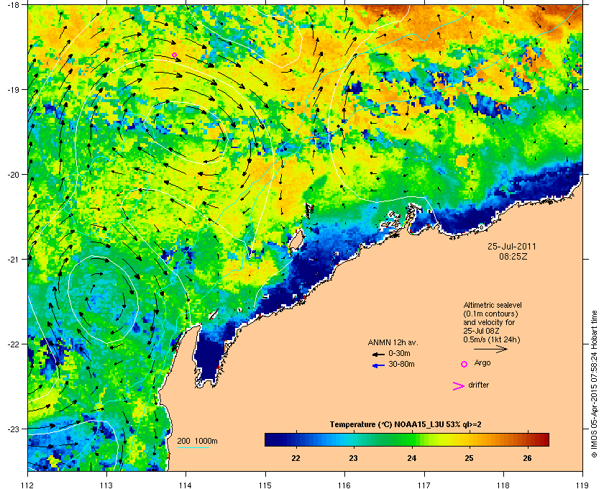Click the cyan 200 1000m depth contour line sample
The width and height of the screenshot is (604, 489).
click(193, 448)
